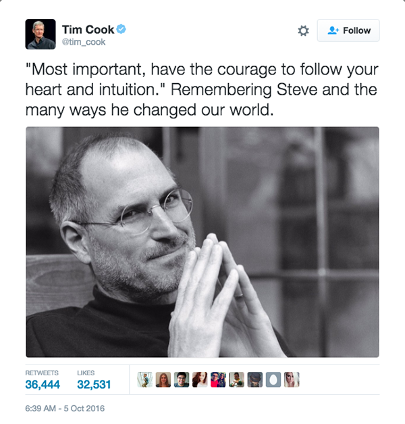Open the last liker avatar, blonde woman
This screenshot has height=424, width=405.
pyautogui.click(x=292, y=379)
